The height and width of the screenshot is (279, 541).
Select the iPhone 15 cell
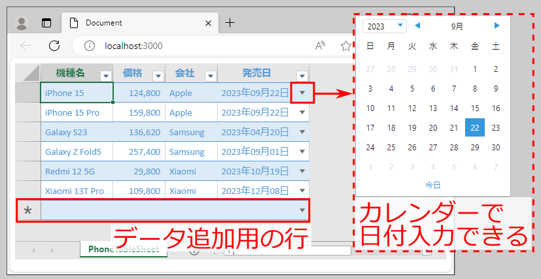77,92
